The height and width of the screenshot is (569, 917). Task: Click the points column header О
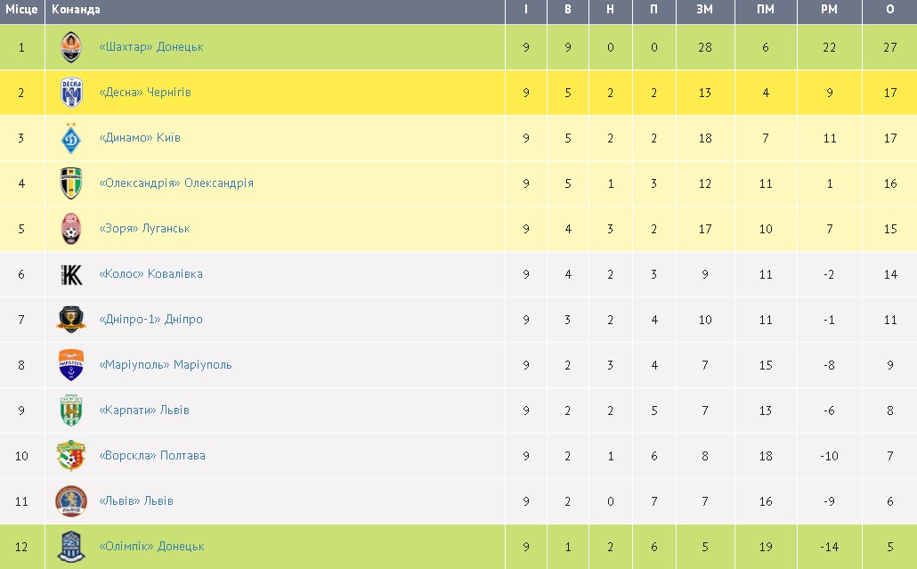pos(890,10)
